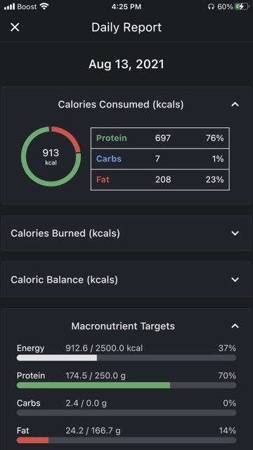Tap the Wi-Fi icon in status bar
Image resolution: width=253 pixels, height=450 pixels.
point(44,6)
